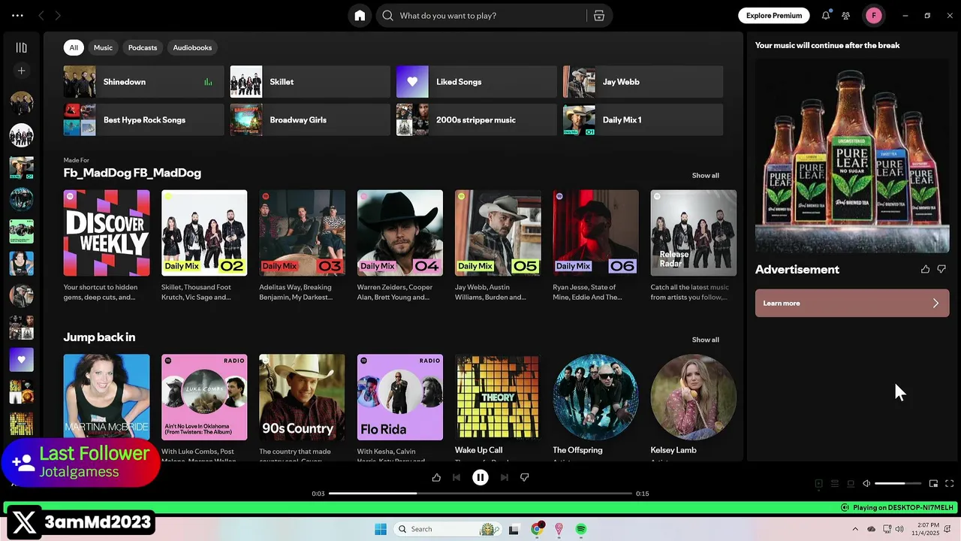Open the Daily Mix 1 shortcut tile

[643, 119]
